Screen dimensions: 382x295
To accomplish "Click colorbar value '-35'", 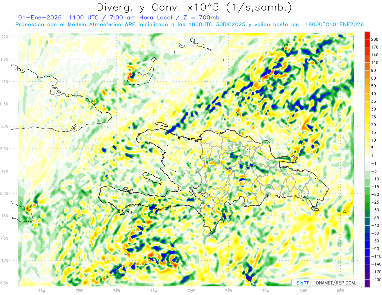I will (376, 218).
